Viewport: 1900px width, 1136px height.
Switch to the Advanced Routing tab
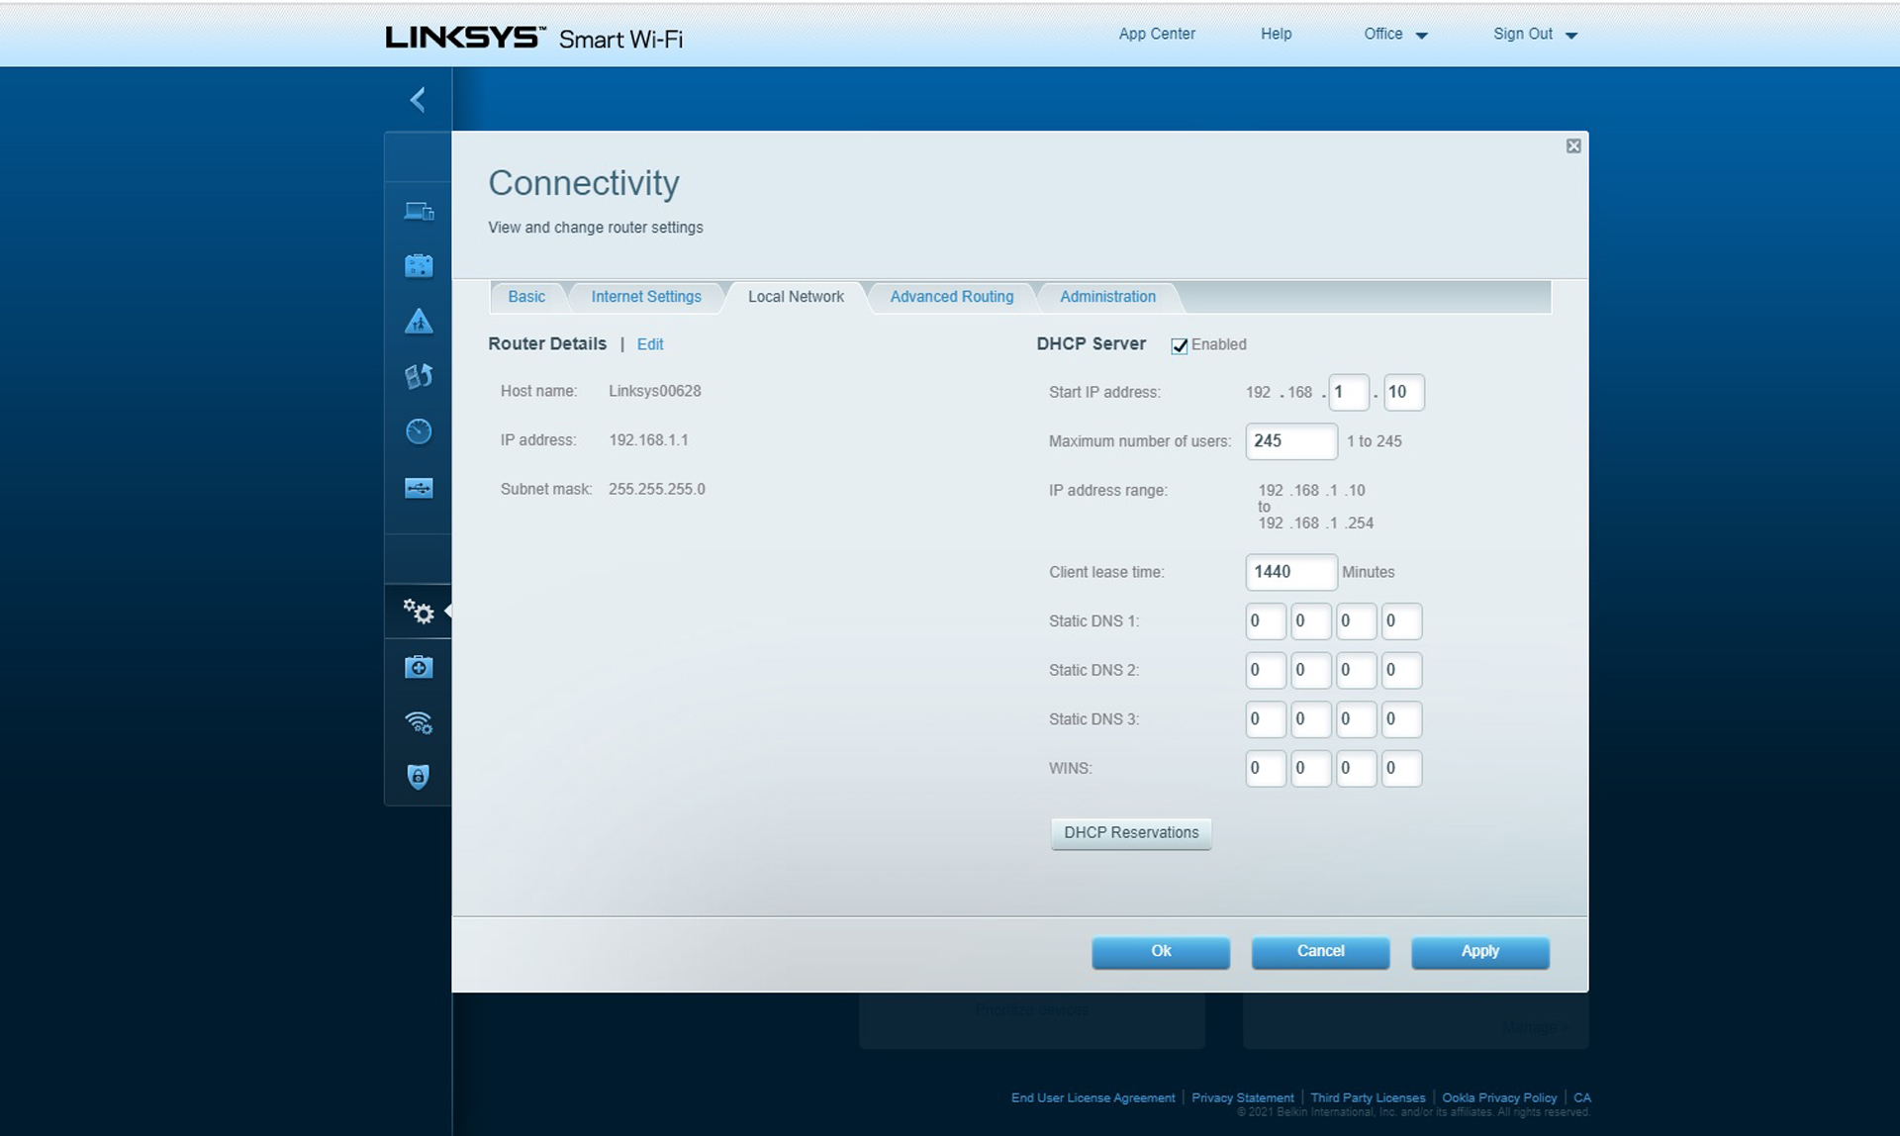coord(951,297)
